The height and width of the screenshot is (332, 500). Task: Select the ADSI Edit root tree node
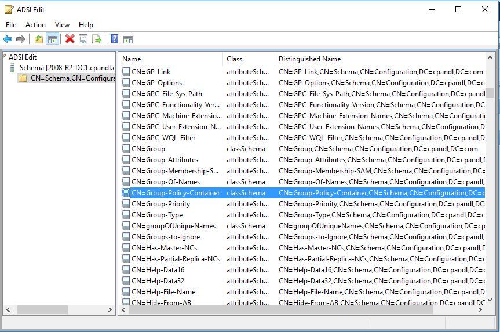[23, 57]
